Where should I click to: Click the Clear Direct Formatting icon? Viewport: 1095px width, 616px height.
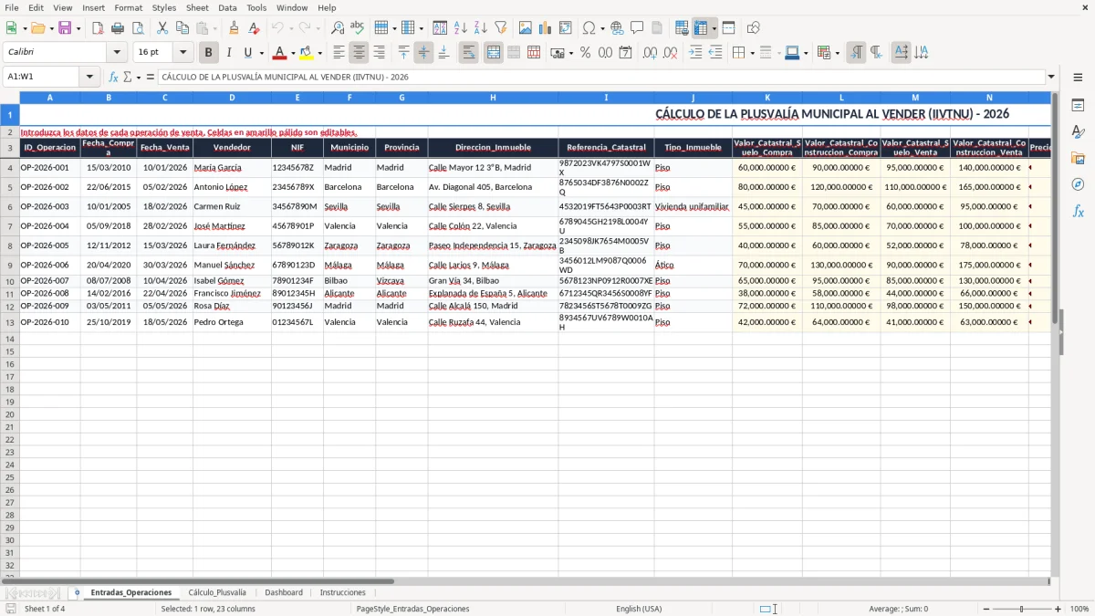[254, 28]
